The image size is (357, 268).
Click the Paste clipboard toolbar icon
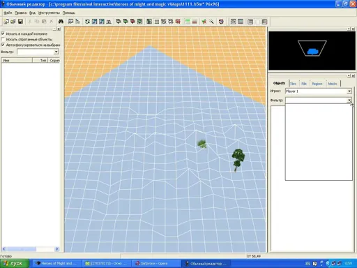(44, 22)
